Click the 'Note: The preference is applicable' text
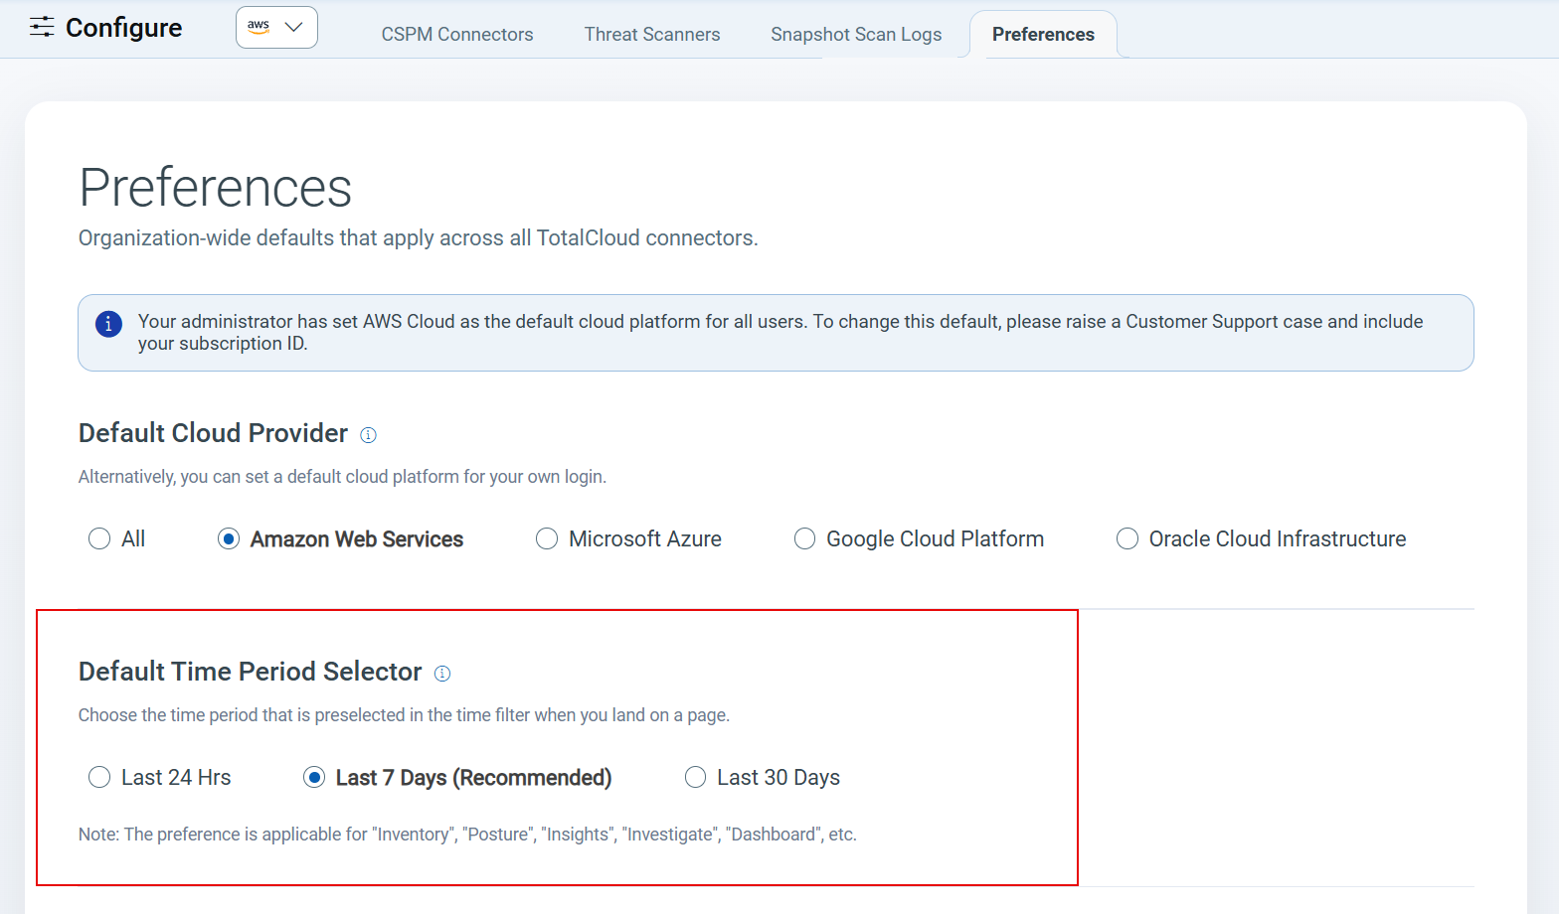The height and width of the screenshot is (914, 1559). 467,835
